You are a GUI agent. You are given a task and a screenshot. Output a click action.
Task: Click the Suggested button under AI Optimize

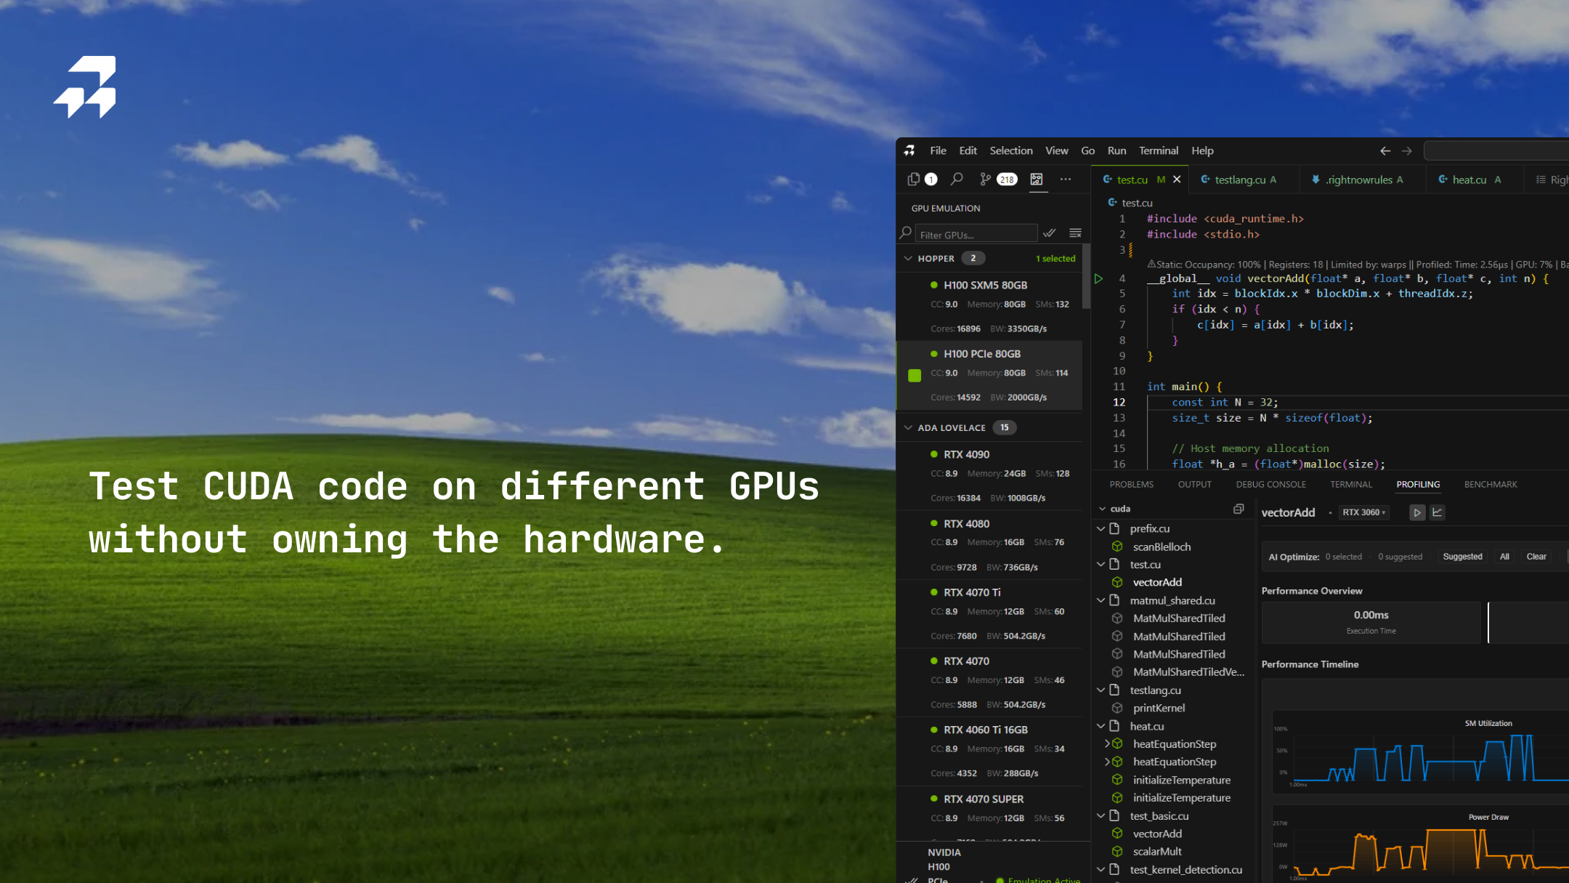[1462, 557]
